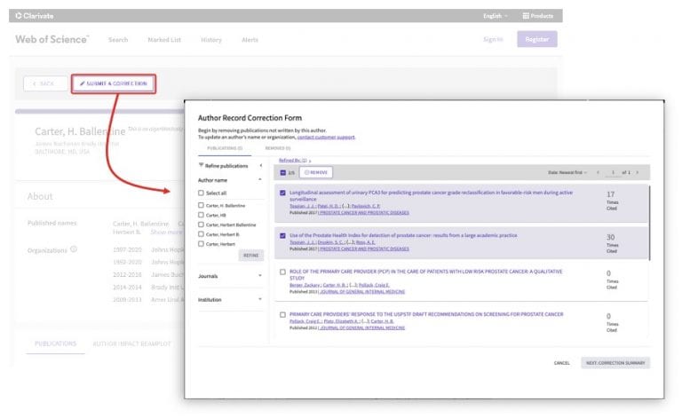
Task: Expand the Refined By breadcrumb
Action: pyautogui.click(x=295, y=161)
